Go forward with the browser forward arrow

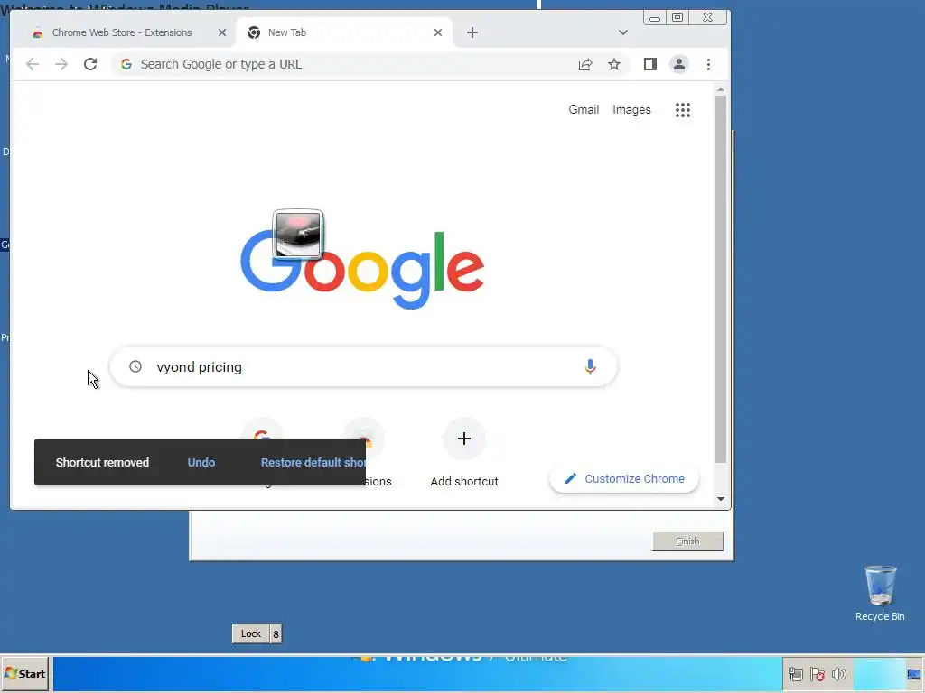tap(61, 64)
